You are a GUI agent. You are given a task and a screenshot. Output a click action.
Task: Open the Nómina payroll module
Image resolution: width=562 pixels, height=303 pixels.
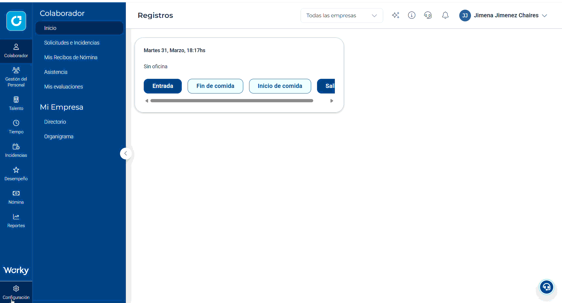point(16,198)
